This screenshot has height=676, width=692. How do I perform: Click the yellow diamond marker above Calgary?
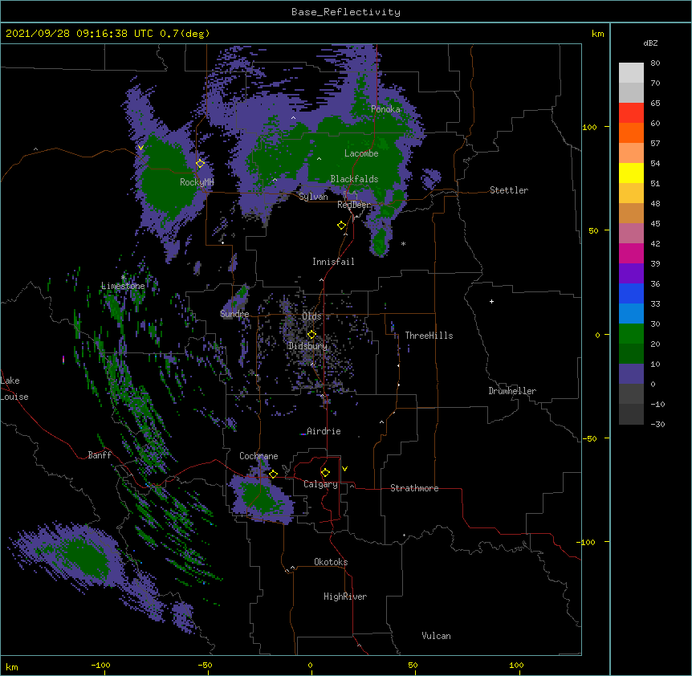point(325,473)
